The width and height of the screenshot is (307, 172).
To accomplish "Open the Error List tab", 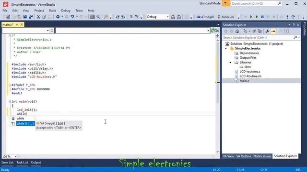I will coord(8,162).
